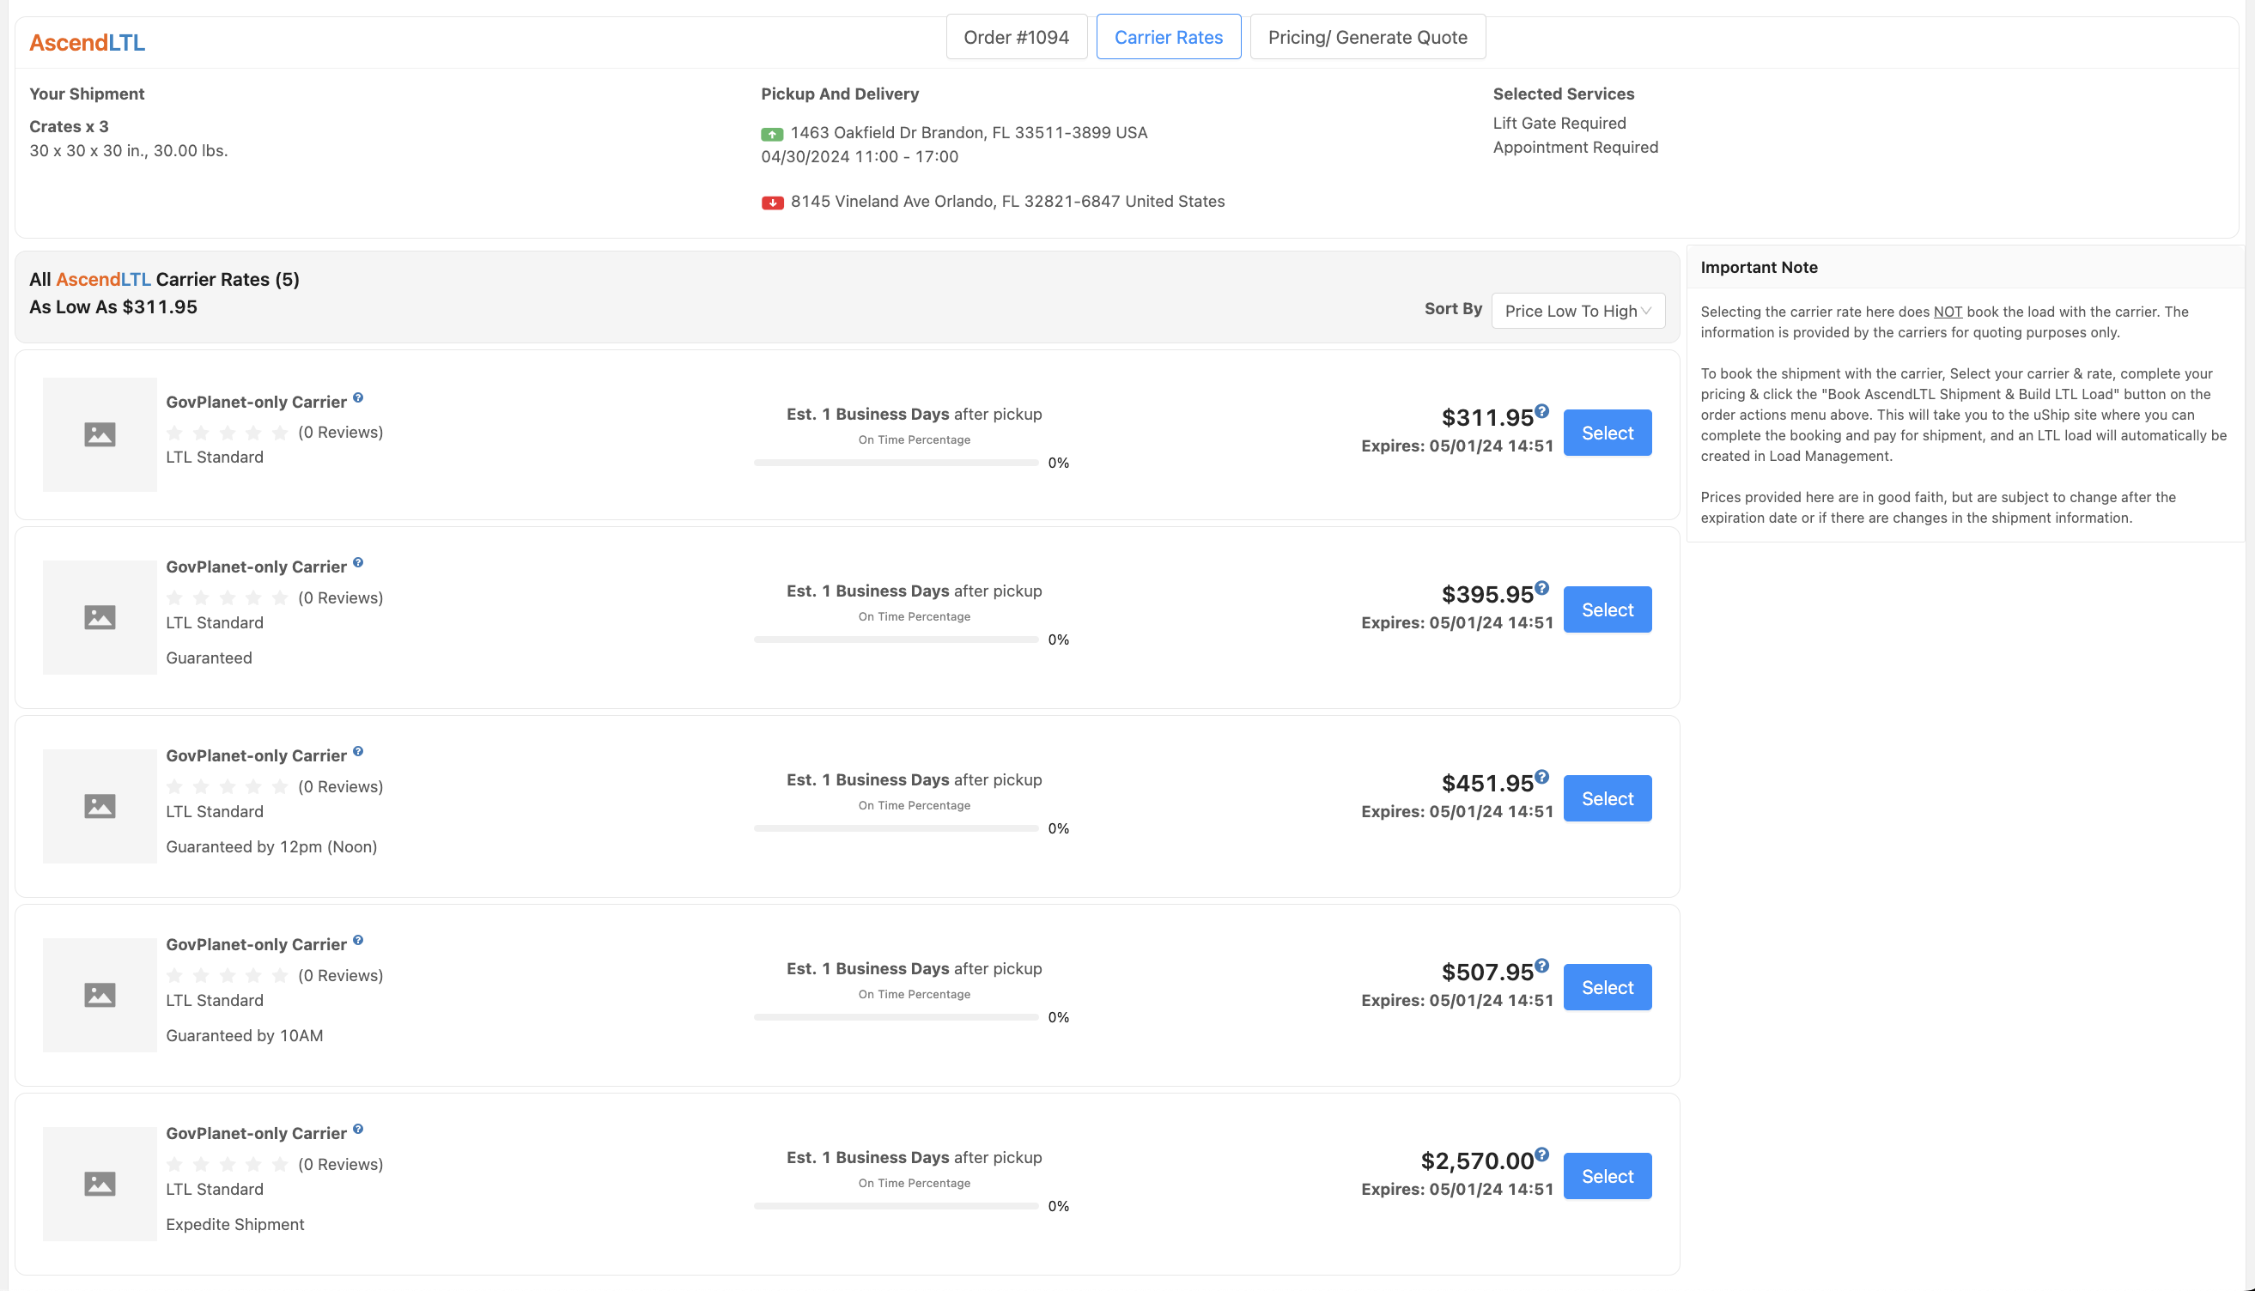2255x1291 pixels.
Task: Click the AscendLTL logo
Action: tap(87, 43)
